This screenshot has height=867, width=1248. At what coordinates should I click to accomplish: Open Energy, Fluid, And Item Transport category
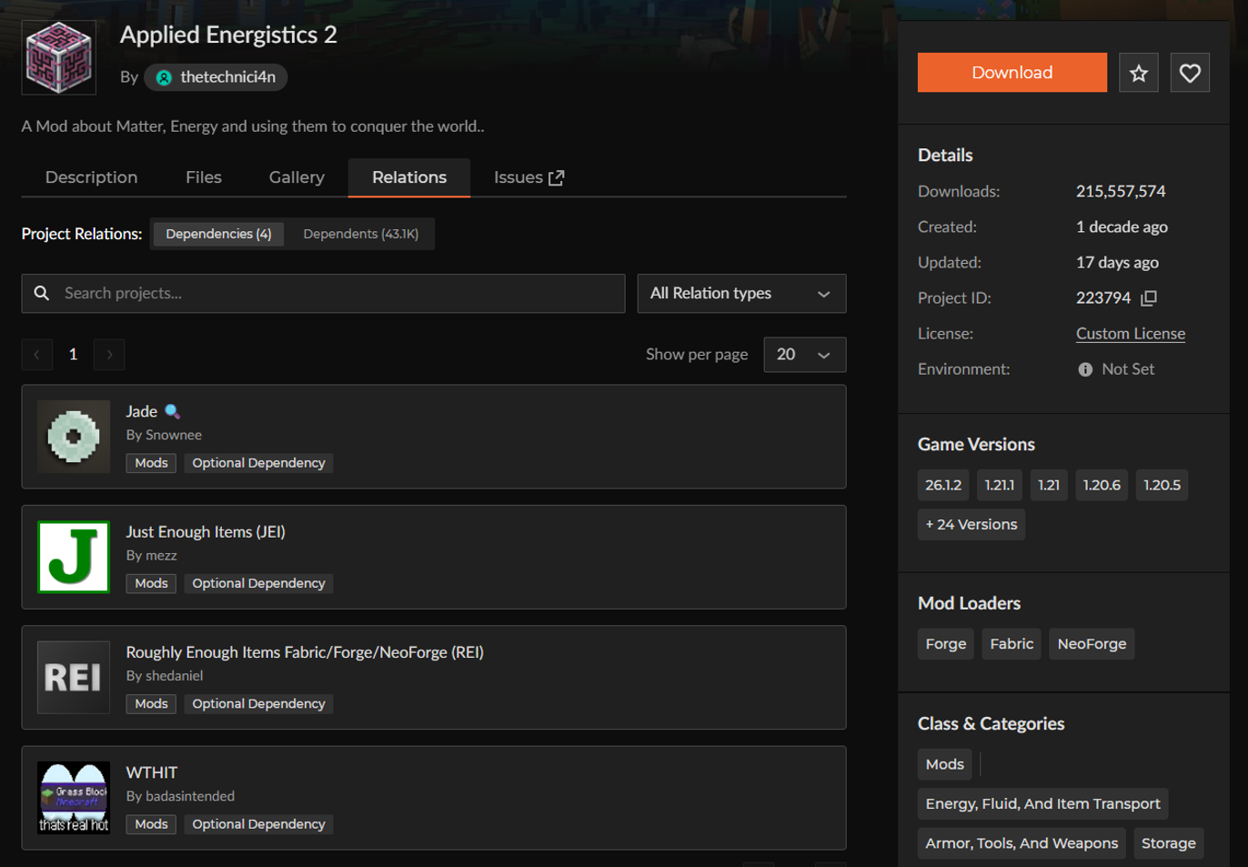pos(1042,804)
